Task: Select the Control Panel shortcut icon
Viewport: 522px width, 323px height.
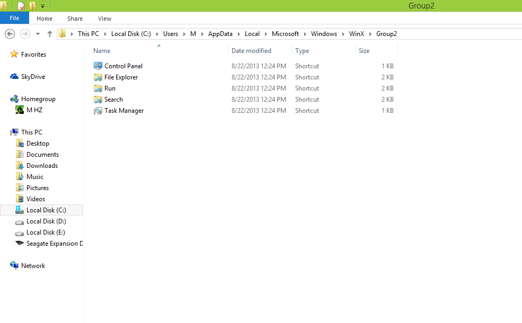Action: 98,66
